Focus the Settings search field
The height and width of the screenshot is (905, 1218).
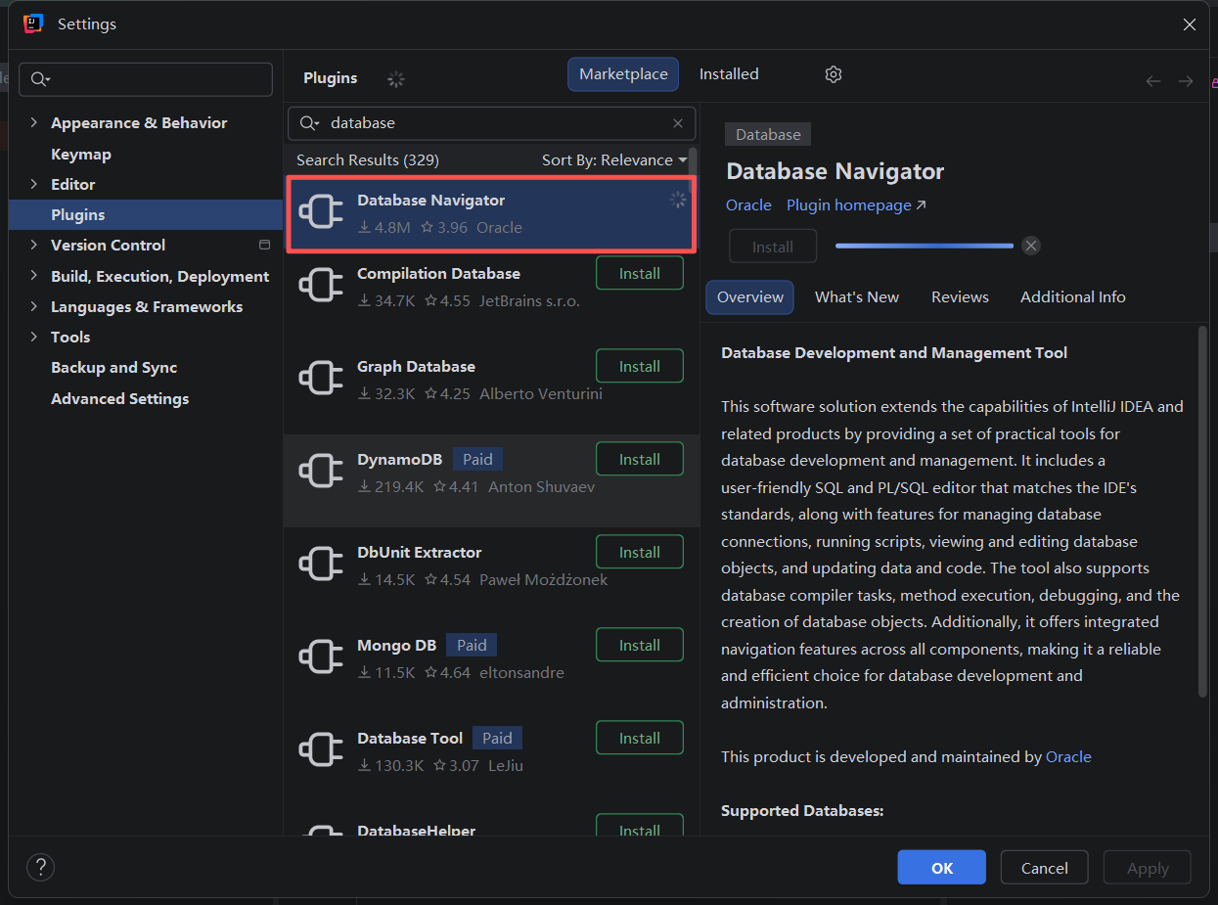click(x=146, y=79)
